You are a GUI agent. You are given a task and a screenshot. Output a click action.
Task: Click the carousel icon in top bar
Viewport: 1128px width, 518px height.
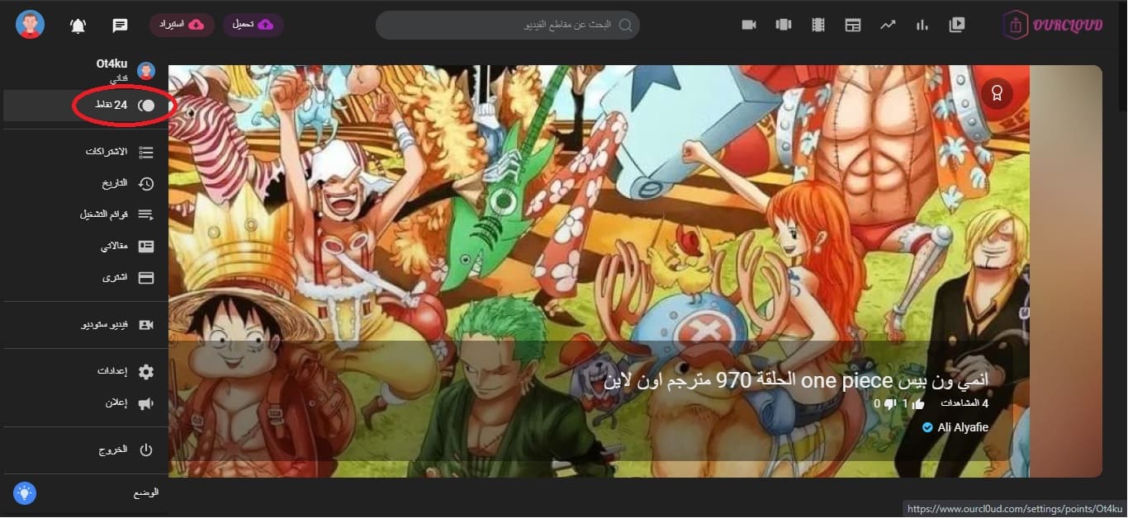point(784,25)
